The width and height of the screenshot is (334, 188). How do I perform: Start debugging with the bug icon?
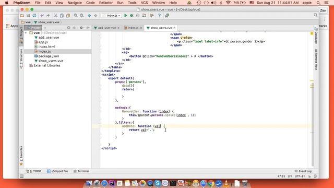[x=132, y=16]
